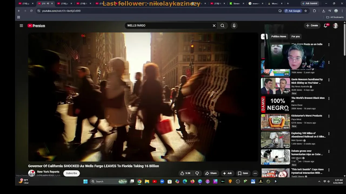Open options for Gavin Newsom humiliated video
Image resolution: width=346 pixels, height=194 pixels.
[329, 80]
